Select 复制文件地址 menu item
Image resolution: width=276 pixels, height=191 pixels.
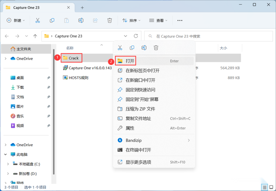coord(154,118)
